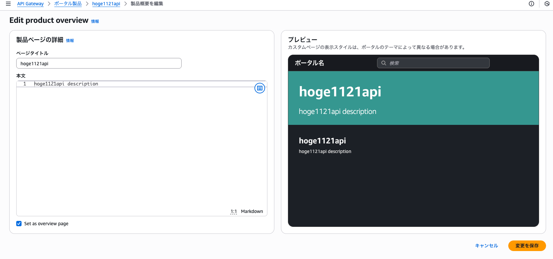Go to API Gateway breadcrumb link
Screen dimensions: 553x259
coord(30,4)
